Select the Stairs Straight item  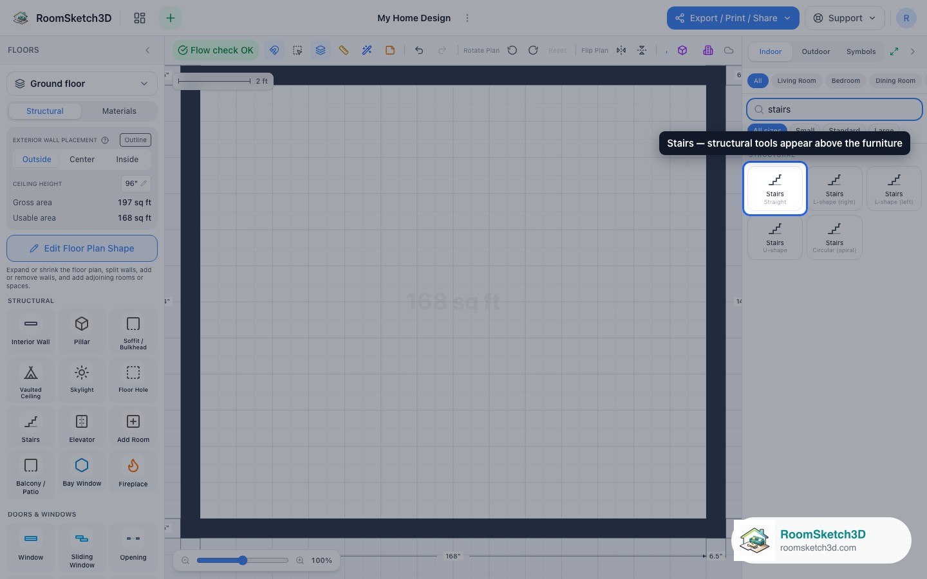point(775,188)
